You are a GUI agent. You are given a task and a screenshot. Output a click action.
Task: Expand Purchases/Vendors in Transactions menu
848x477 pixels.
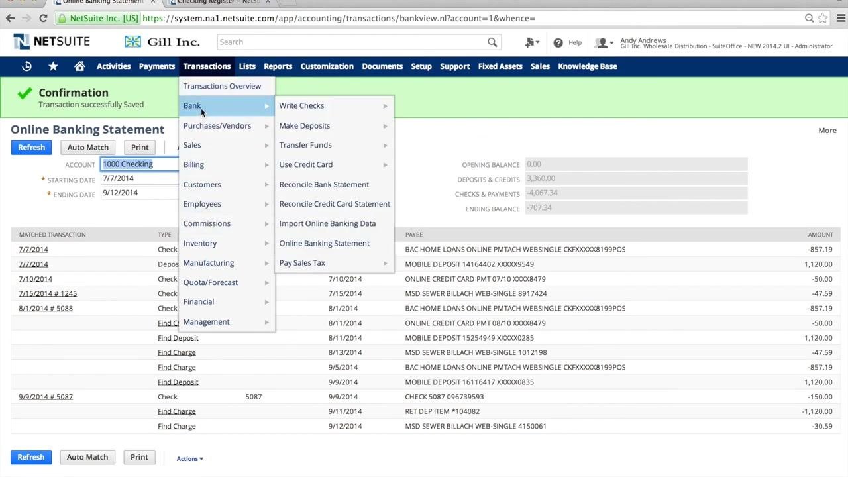pyautogui.click(x=227, y=126)
